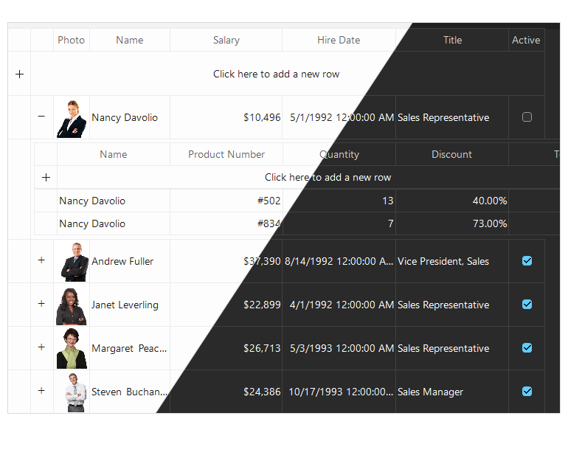
Task: Sort by Hire Date column header
Action: pos(339,40)
